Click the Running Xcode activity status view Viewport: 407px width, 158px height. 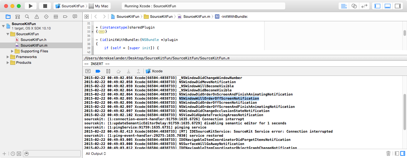[203, 6]
